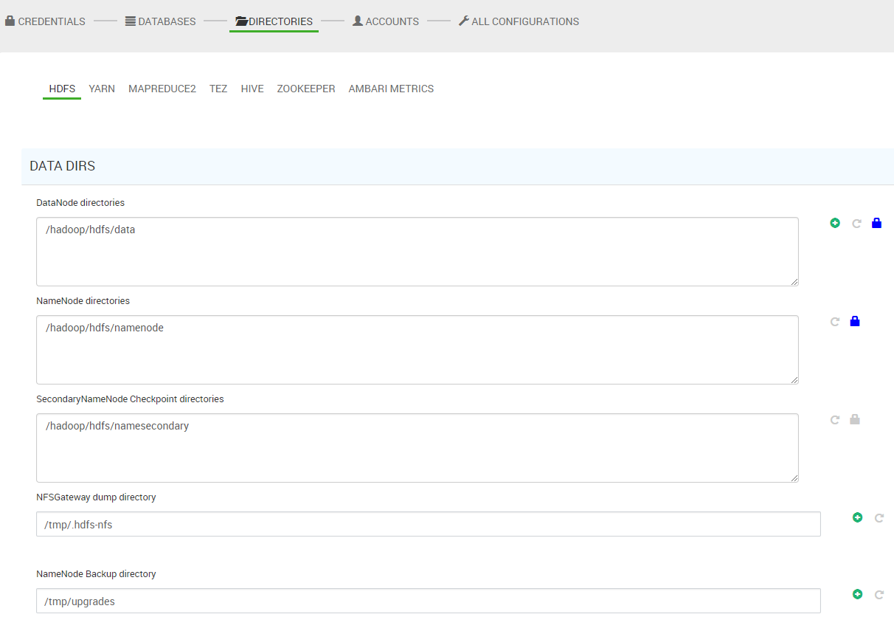
Task: Select the YARN service tab
Action: pyautogui.click(x=102, y=89)
